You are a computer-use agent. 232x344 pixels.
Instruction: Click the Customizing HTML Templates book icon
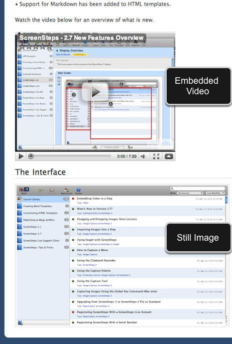point(20,213)
